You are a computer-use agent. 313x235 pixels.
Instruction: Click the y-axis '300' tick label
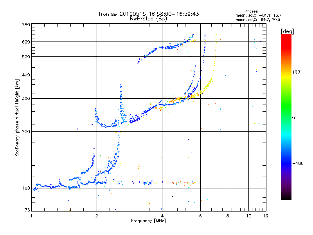[26, 99]
